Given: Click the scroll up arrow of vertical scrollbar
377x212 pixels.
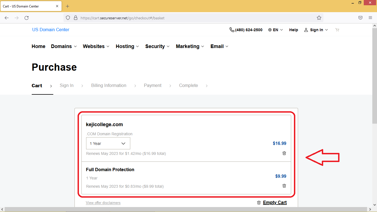Looking at the screenshot, I should [x=375, y=26].
